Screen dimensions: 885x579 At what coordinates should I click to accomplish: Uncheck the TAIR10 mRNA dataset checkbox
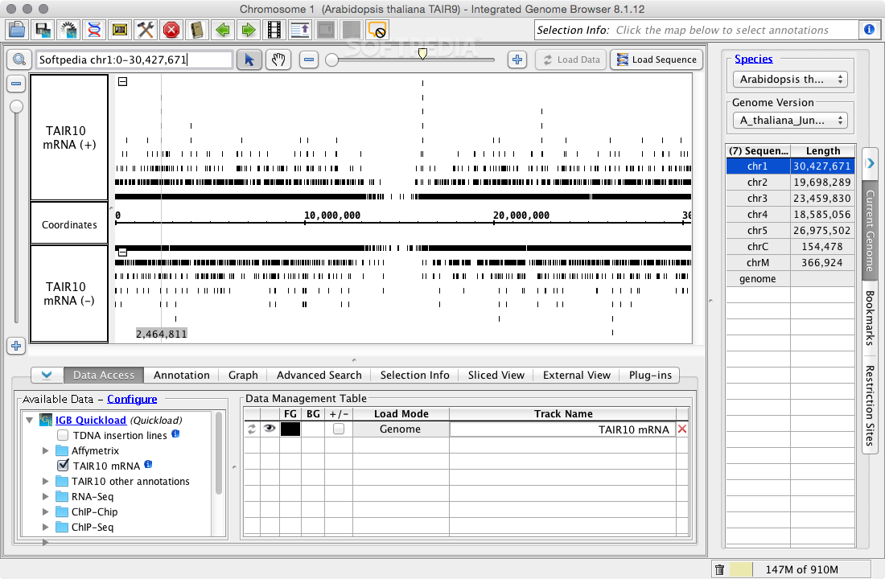point(63,466)
